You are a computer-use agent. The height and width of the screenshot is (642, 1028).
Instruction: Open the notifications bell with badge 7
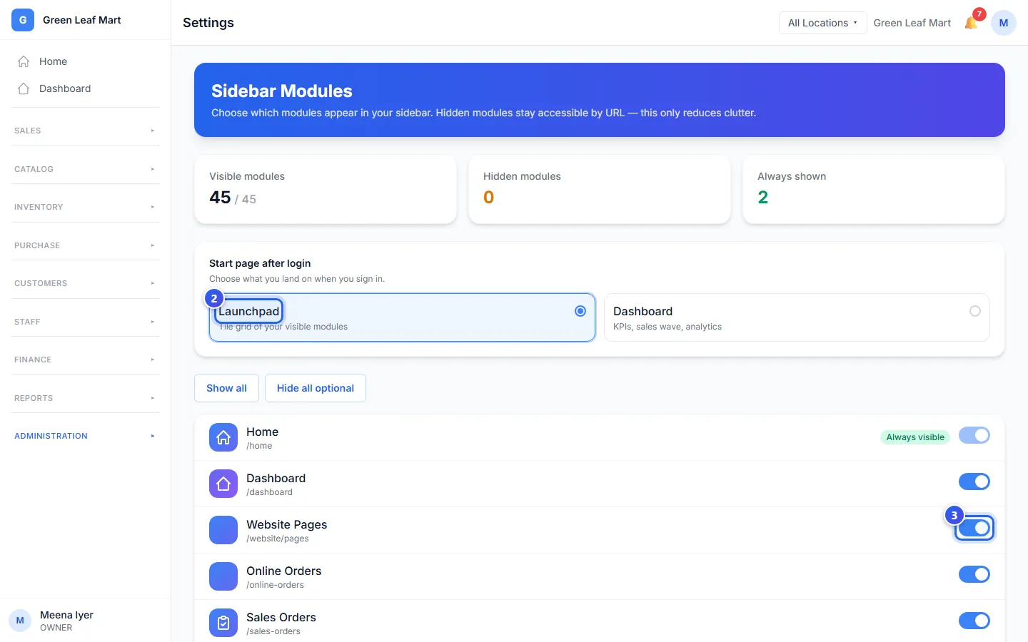click(971, 23)
